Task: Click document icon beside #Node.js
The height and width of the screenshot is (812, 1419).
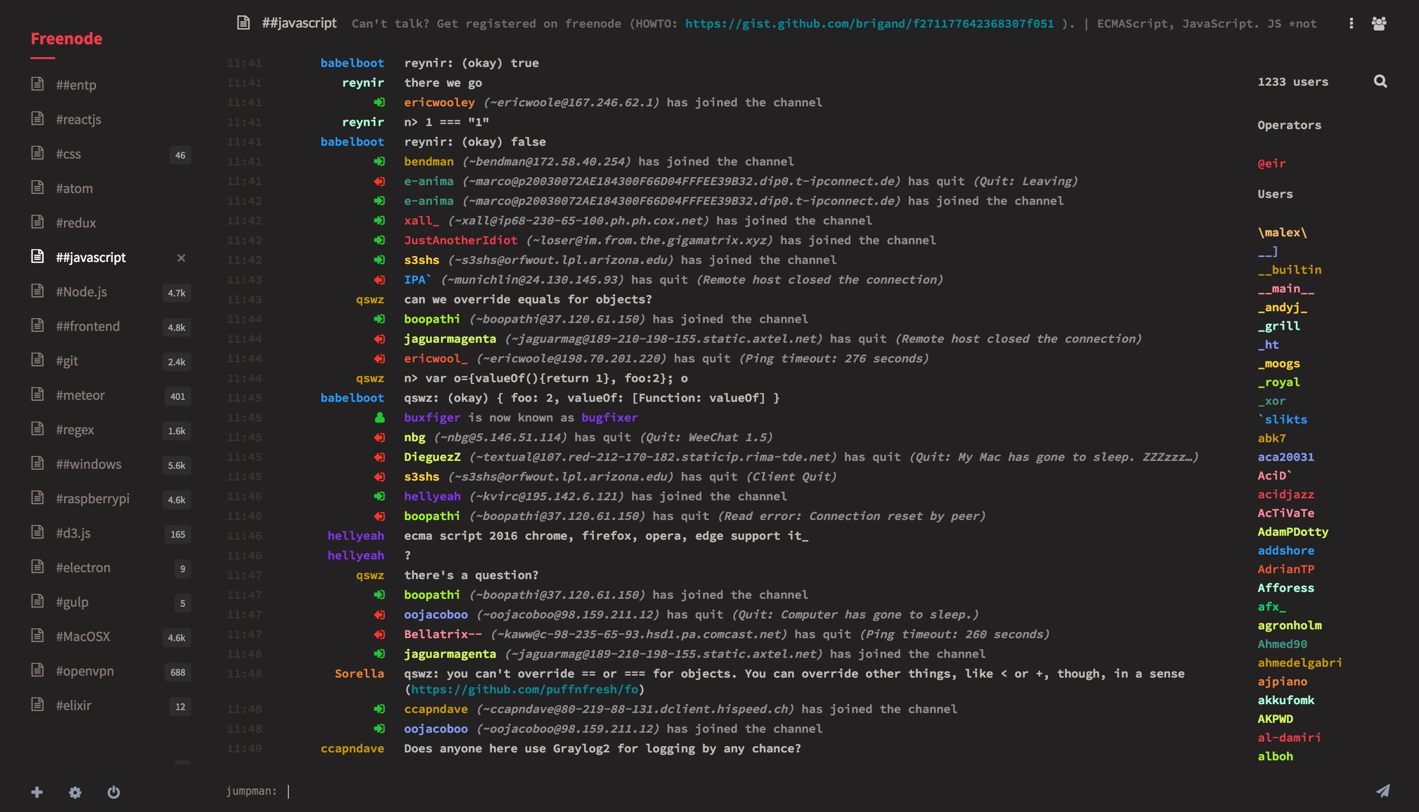Action: click(37, 291)
